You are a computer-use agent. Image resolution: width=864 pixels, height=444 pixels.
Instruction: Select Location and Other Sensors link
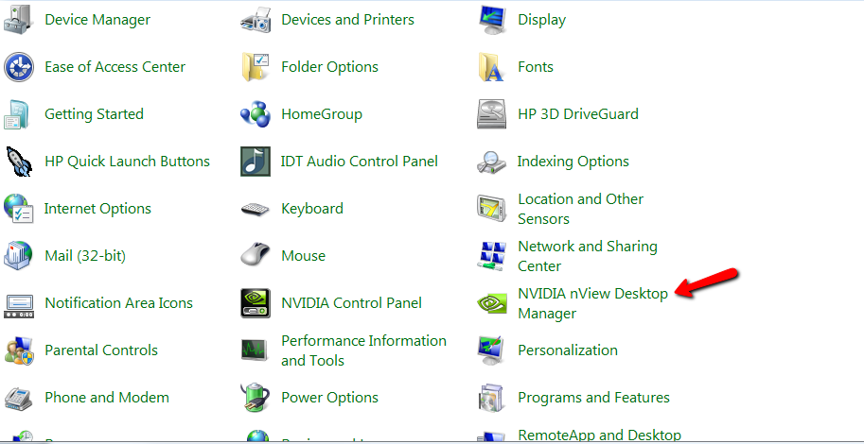point(581,209)
